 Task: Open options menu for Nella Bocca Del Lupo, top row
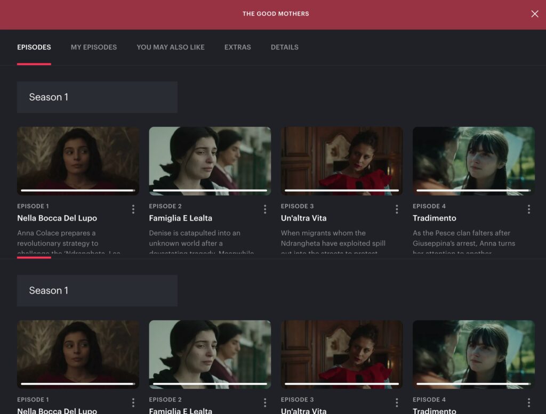133,209
